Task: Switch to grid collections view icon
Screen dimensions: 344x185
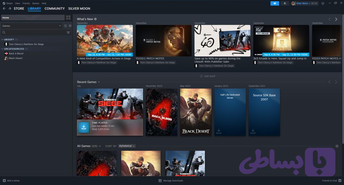Action: (x=68, y=17)
